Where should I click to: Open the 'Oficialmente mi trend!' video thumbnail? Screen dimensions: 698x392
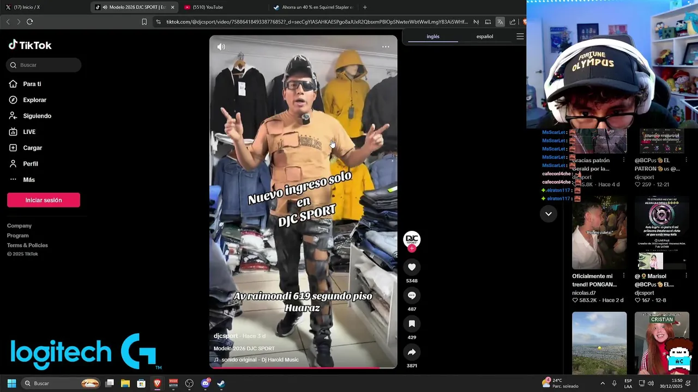[x=599, y=232]
